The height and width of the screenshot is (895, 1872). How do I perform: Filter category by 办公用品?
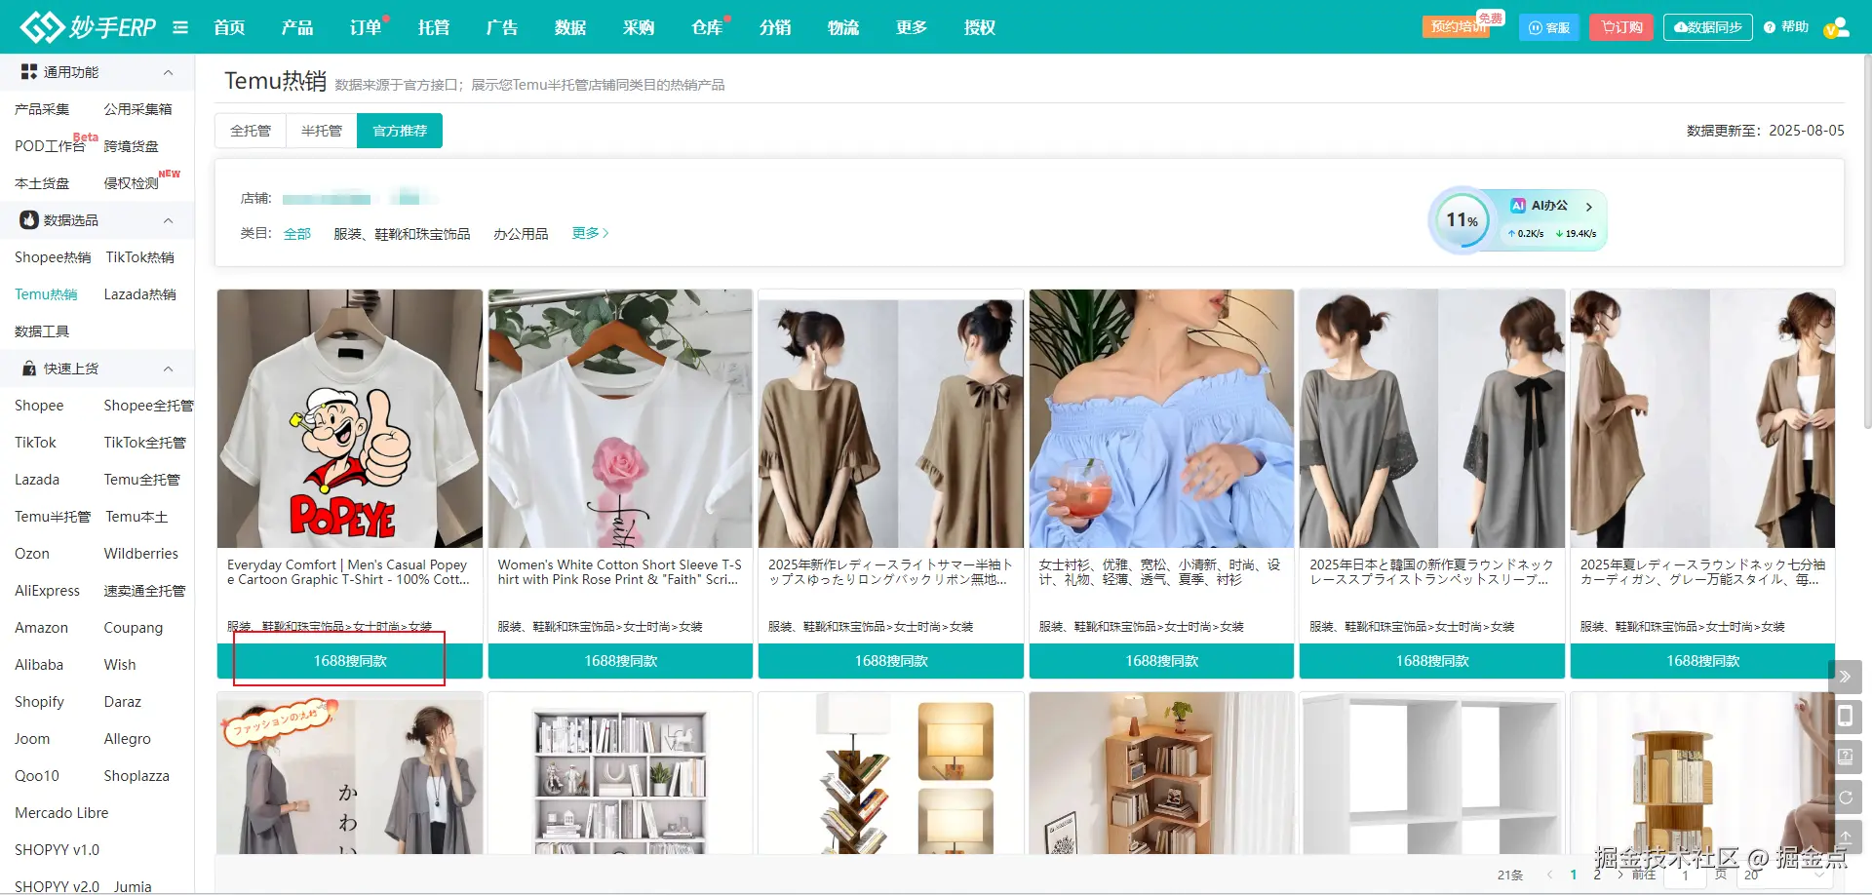tap(521, 234)
